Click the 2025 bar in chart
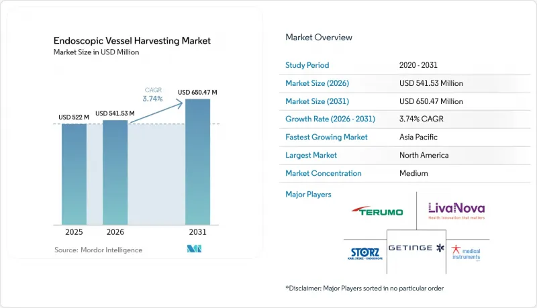Viewport: 537px width, 308px height. [x=74, y=174]
